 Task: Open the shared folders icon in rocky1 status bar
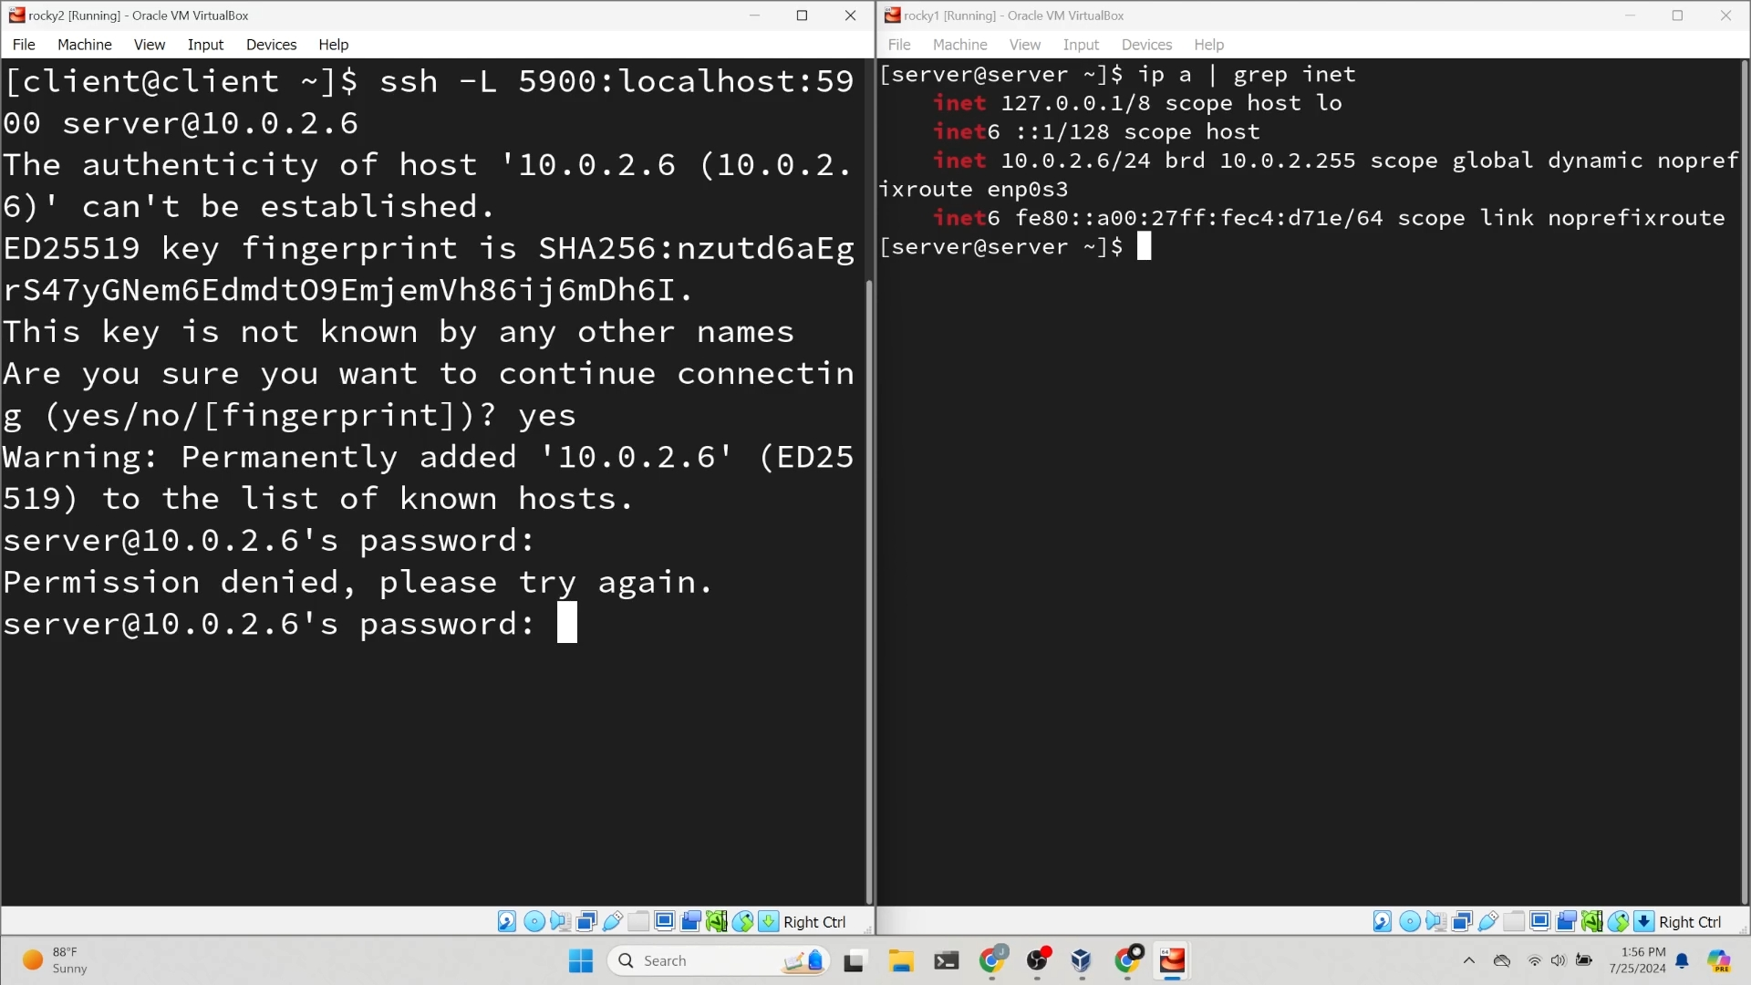[x=1513, y=921]
